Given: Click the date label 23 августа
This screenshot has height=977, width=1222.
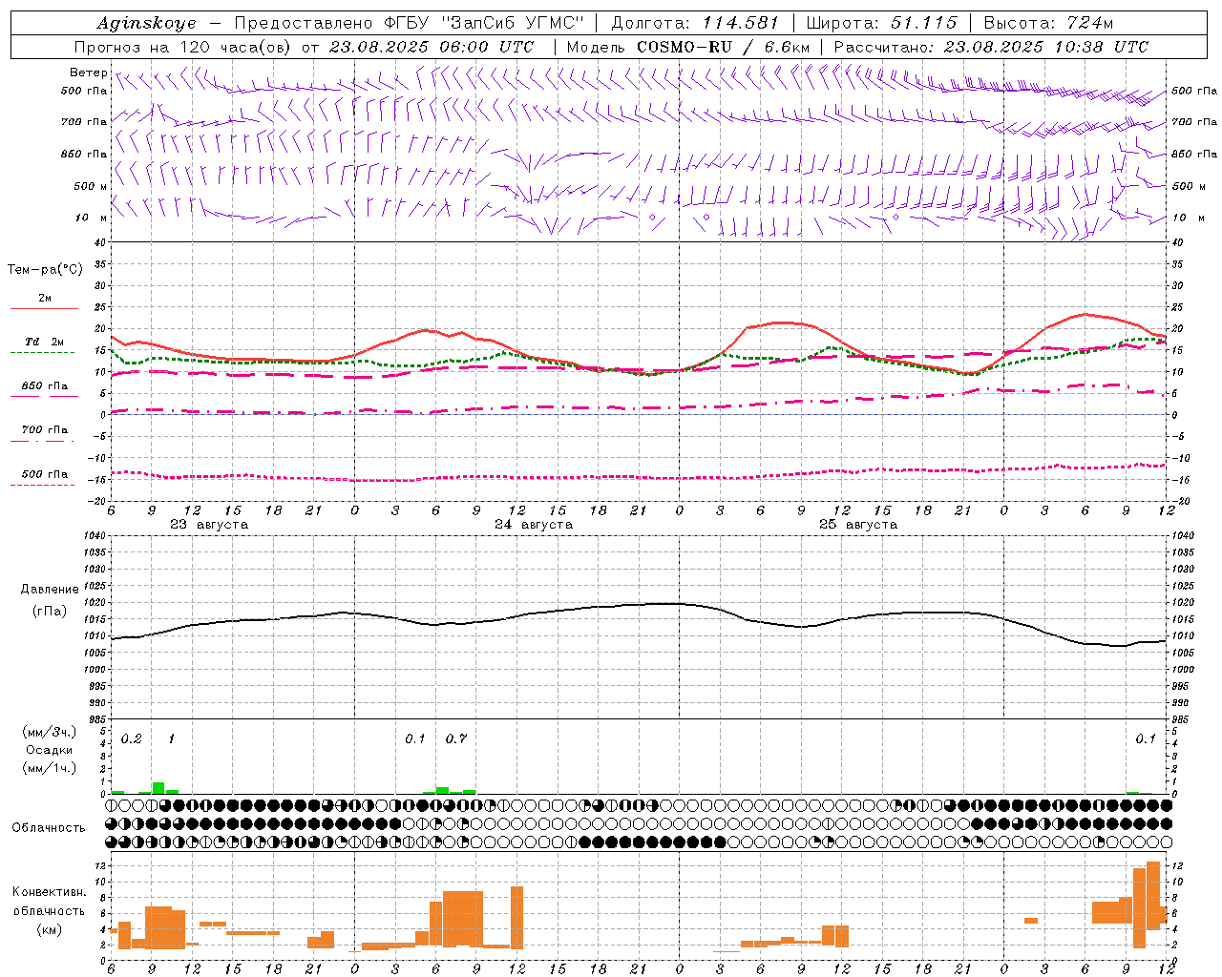Looking at the screenshot, I should (x=209, y=525).
